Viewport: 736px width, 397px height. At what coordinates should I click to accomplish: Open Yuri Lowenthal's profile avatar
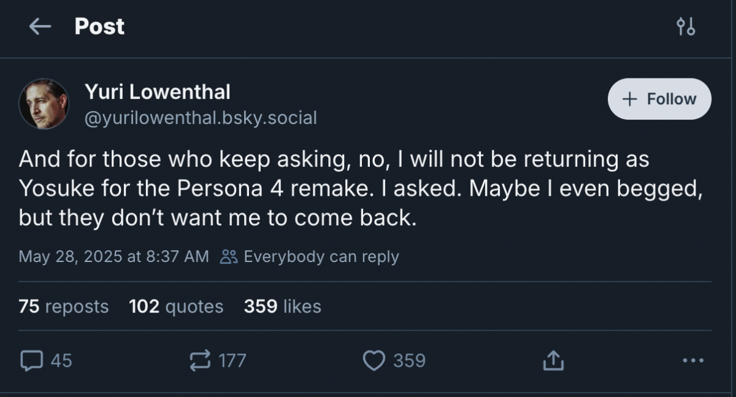(44, 104)
